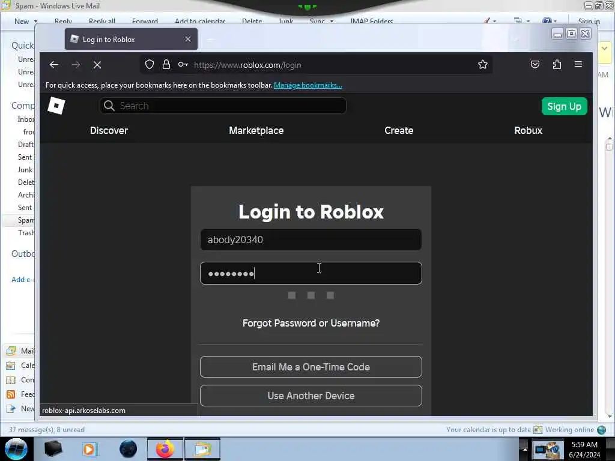615x461 pixels.
Task: Open site security lock info
Action: click(166, 65)
